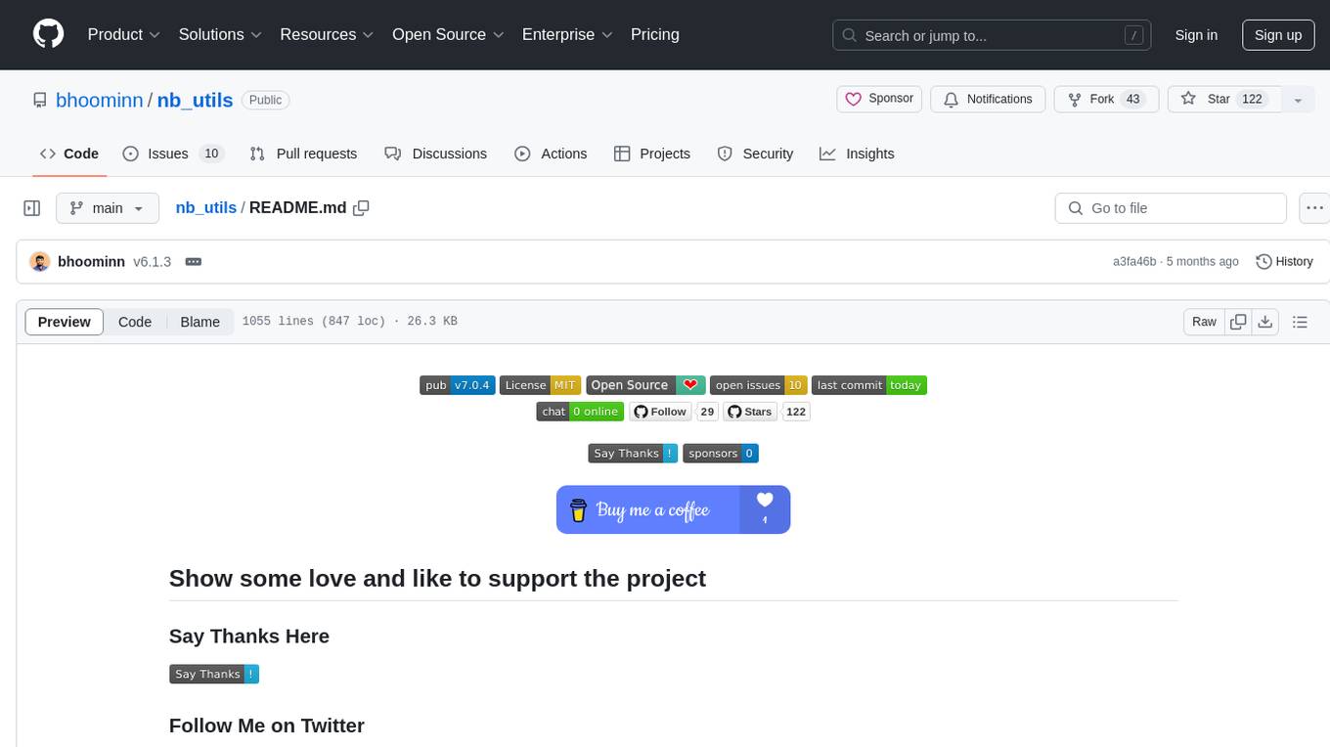The height and width of the screenshot is (747, 1330).
Task: Open the bhoominn owner profile
Action: 100,100
